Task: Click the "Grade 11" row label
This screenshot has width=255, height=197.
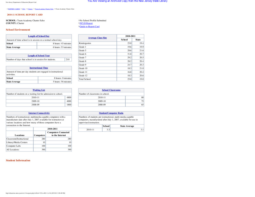Action: [x=83, y=72]
